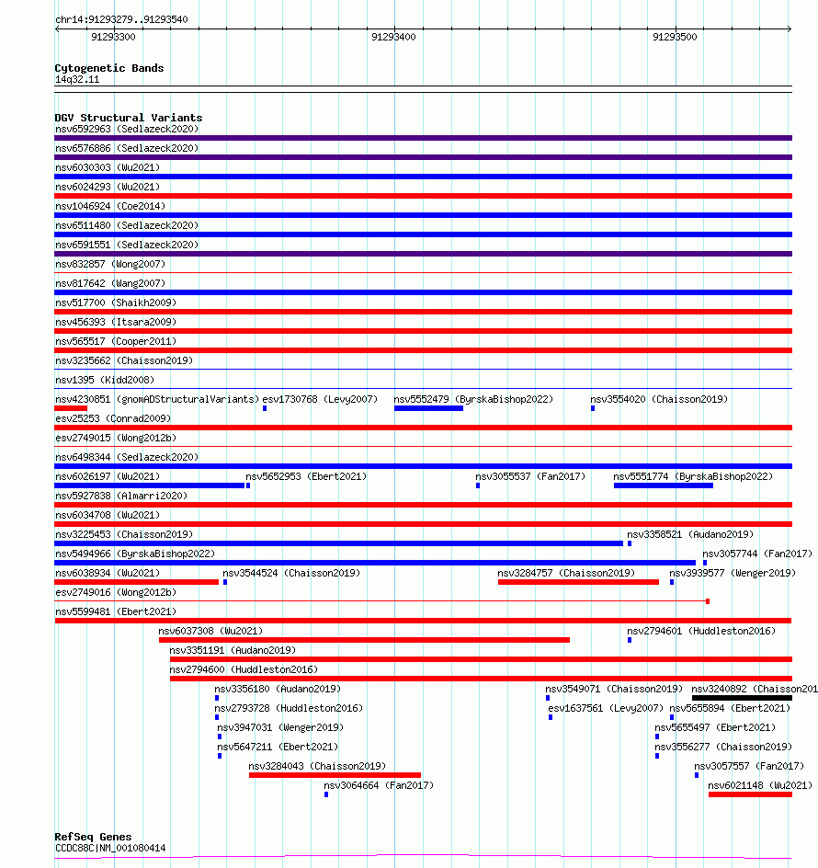
Task: Open nsv6038934 (Wu2021) label
Action: coord(108,574)
